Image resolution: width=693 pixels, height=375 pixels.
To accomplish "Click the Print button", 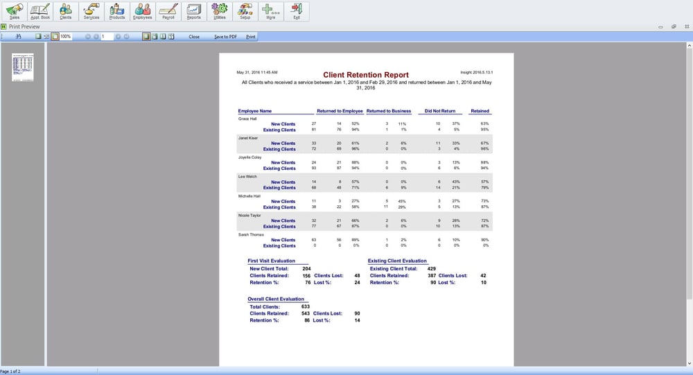I will (x=251, y=37).
